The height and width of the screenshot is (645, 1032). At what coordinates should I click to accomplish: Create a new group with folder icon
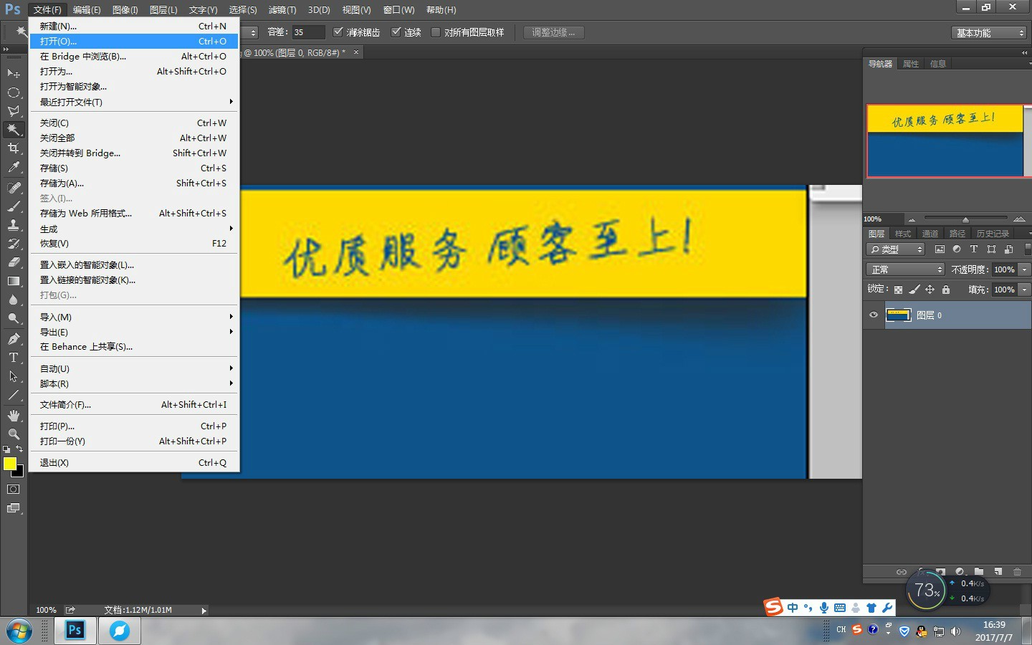(979, 571)
